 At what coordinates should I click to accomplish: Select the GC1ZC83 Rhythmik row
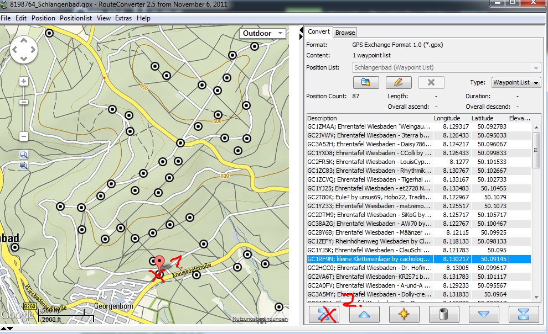tap(419, 171)
